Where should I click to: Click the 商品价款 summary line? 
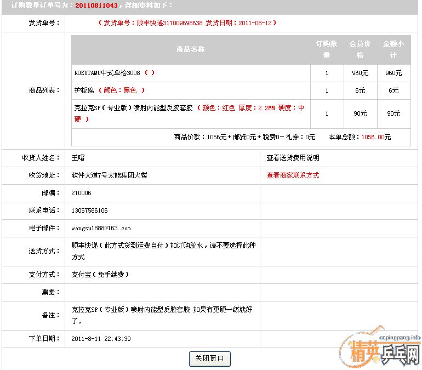click(x=244, y=137)
